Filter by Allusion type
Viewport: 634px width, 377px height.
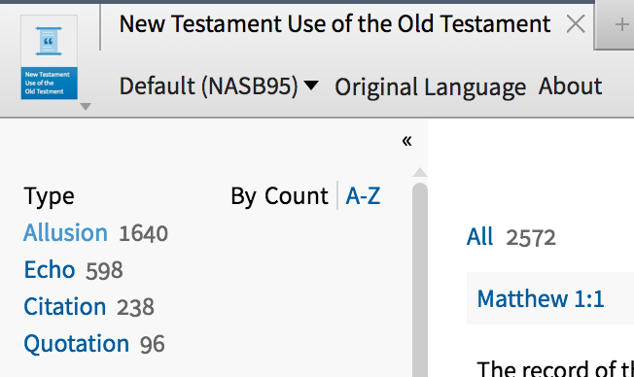click(65, 233)
